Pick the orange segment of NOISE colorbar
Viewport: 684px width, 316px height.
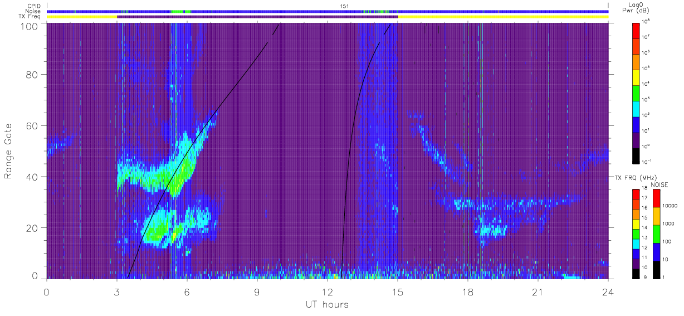tap(657, 216)
